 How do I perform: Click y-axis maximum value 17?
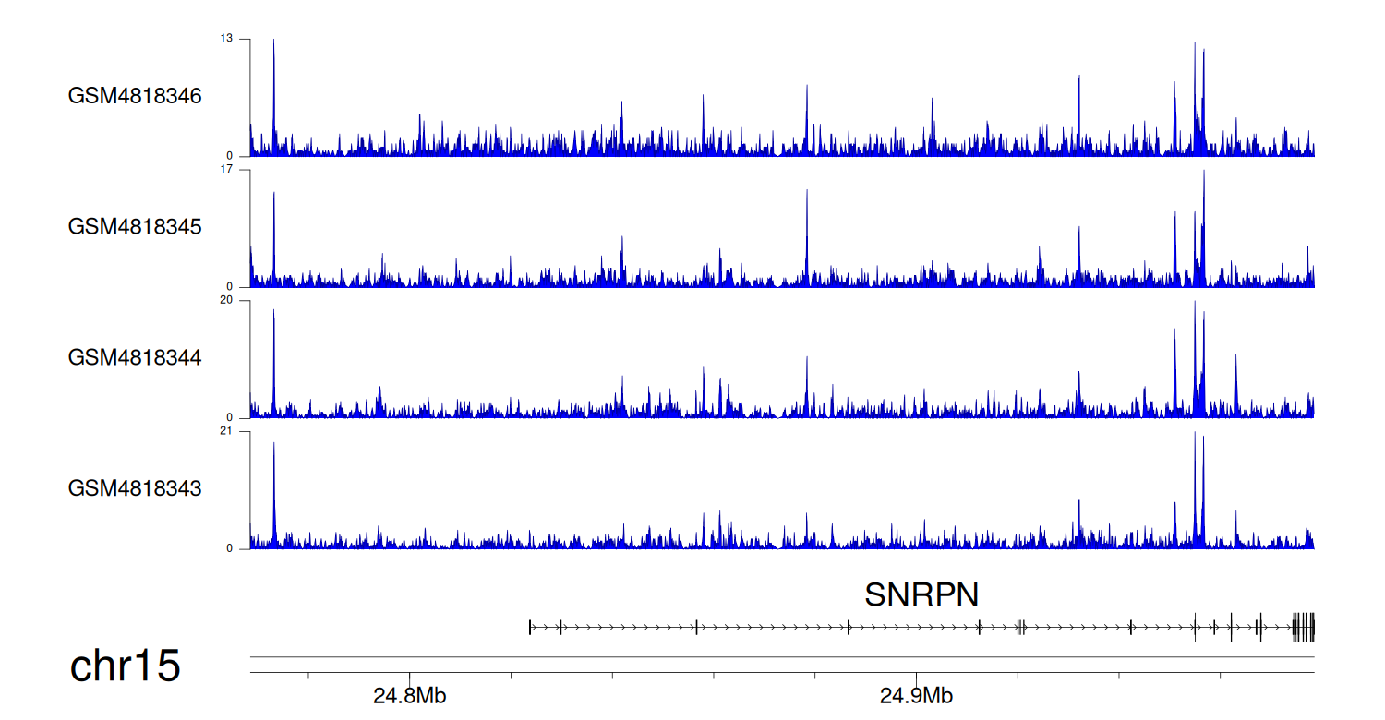point(226,170)
